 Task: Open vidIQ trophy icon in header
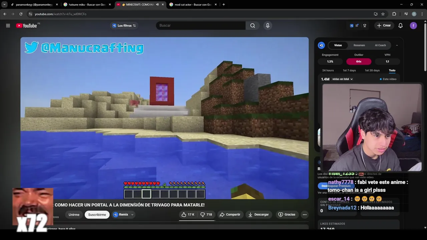[x=365, y=26]
